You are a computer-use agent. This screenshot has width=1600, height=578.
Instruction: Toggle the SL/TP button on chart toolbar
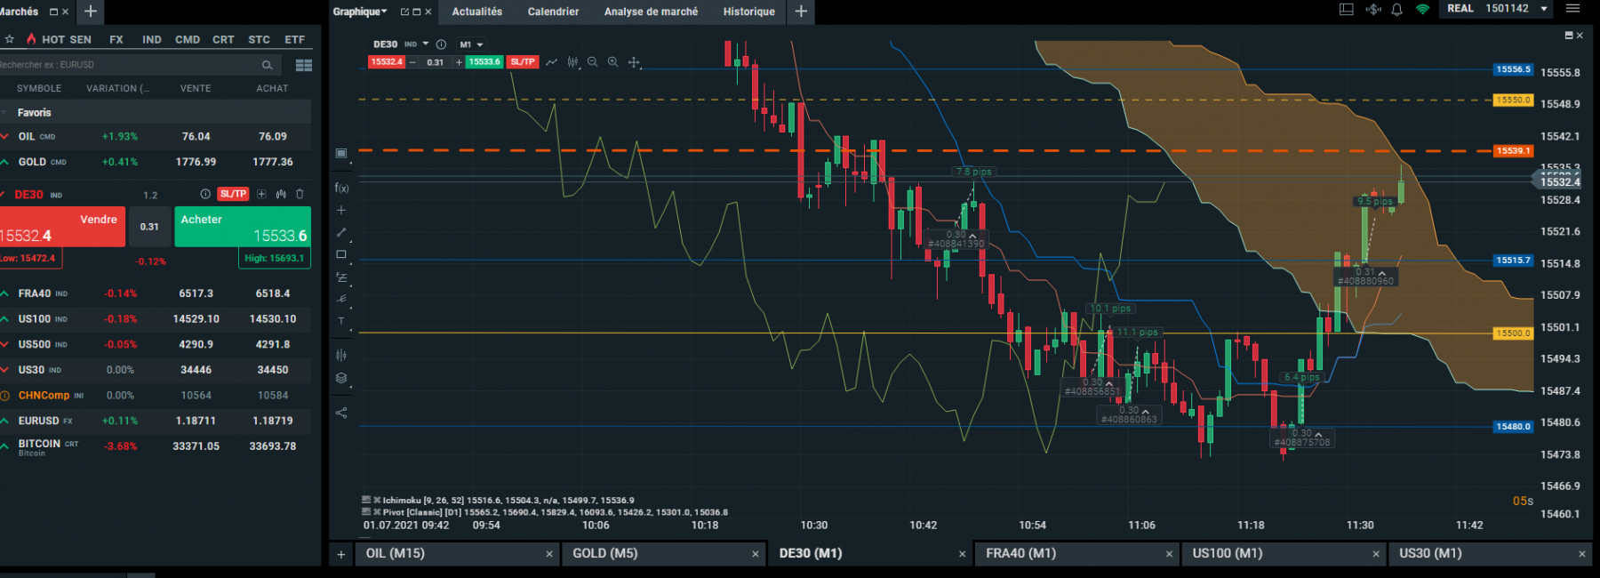523,62
